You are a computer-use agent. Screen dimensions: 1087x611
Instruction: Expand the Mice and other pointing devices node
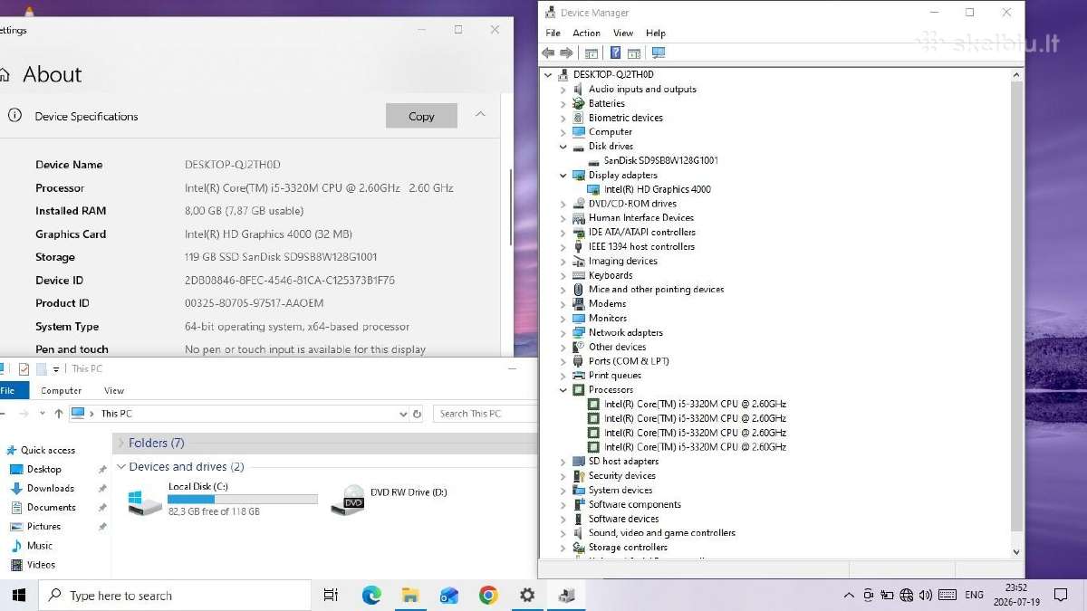click(563, 290)
